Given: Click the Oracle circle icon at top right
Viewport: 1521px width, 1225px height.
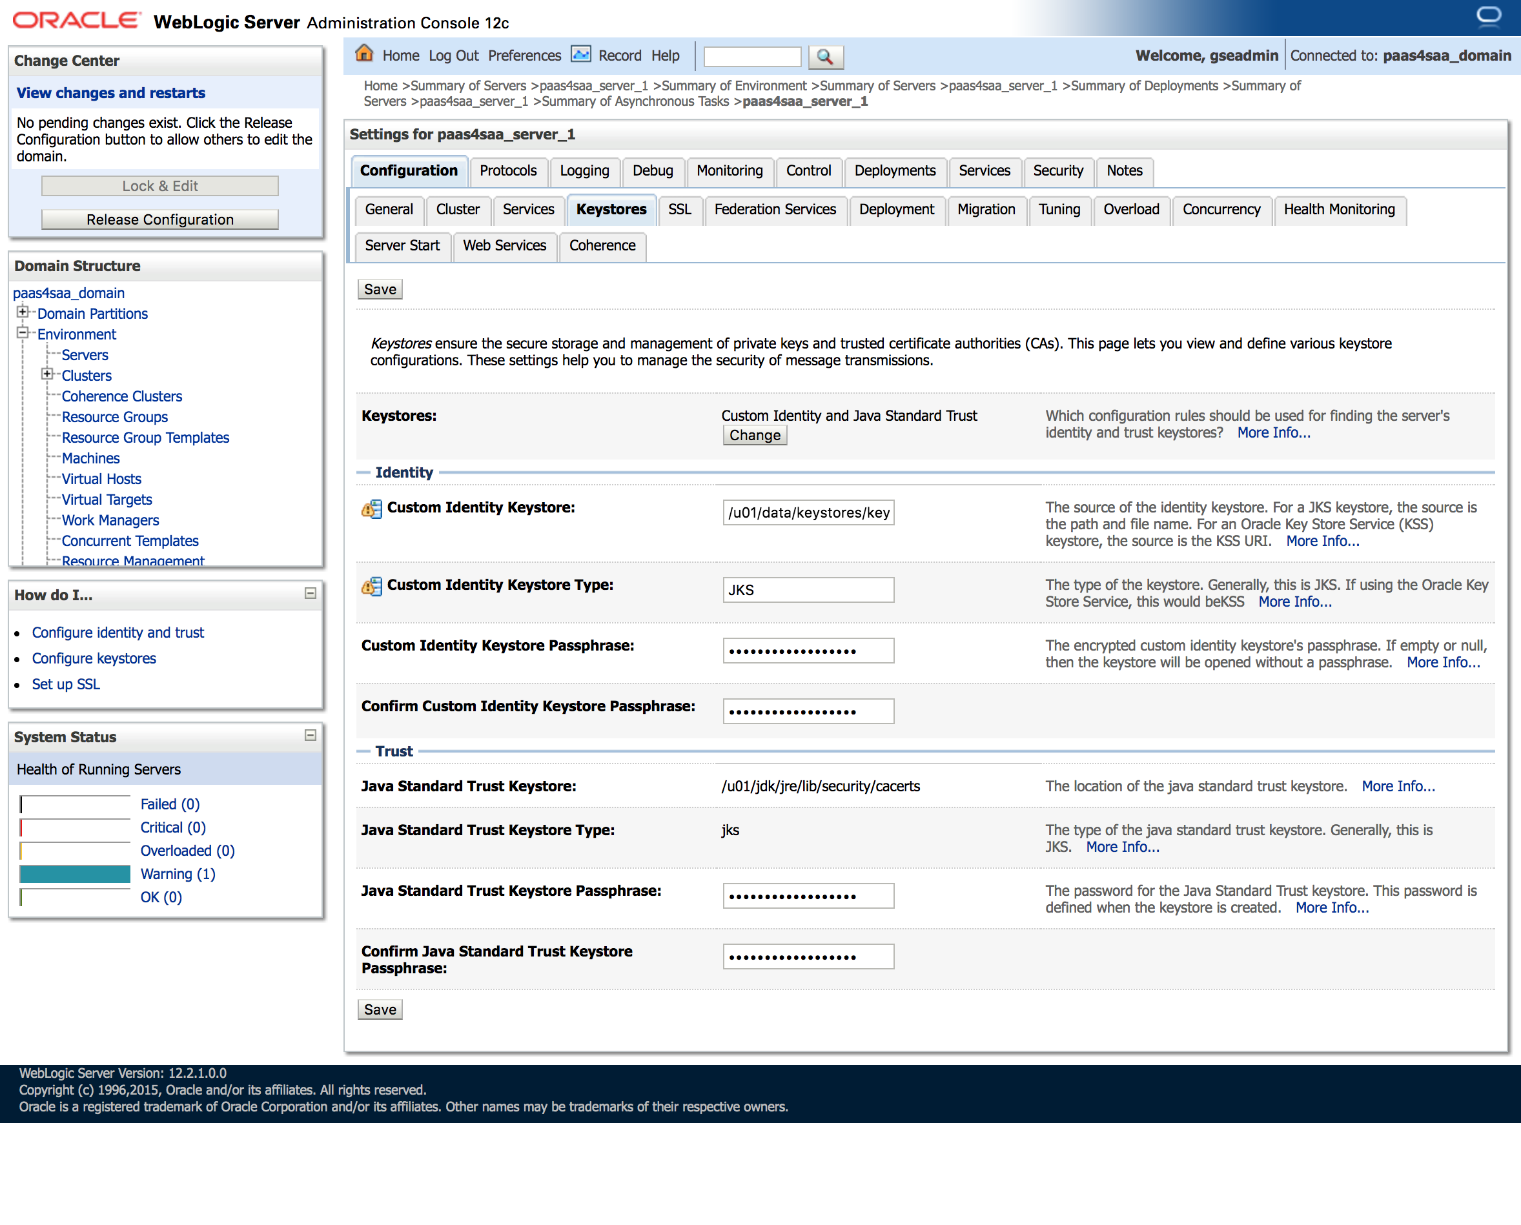Looking at the screenshot, I should click(1489, 16).
